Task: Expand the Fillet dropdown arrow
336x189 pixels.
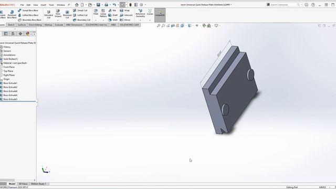Action: tap(96, 20)
